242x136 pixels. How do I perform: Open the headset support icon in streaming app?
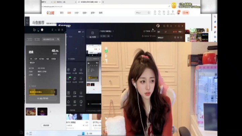coord(164,26)
